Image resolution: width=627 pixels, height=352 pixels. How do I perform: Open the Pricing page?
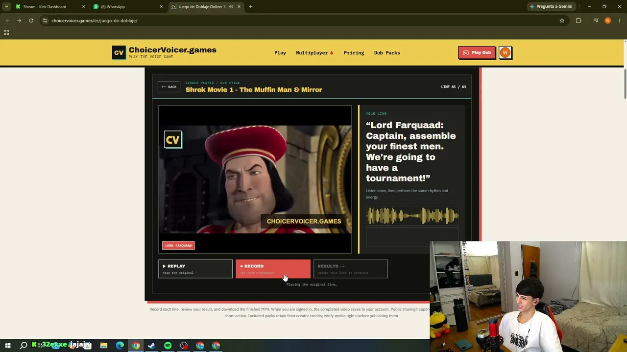pos(354,53)
